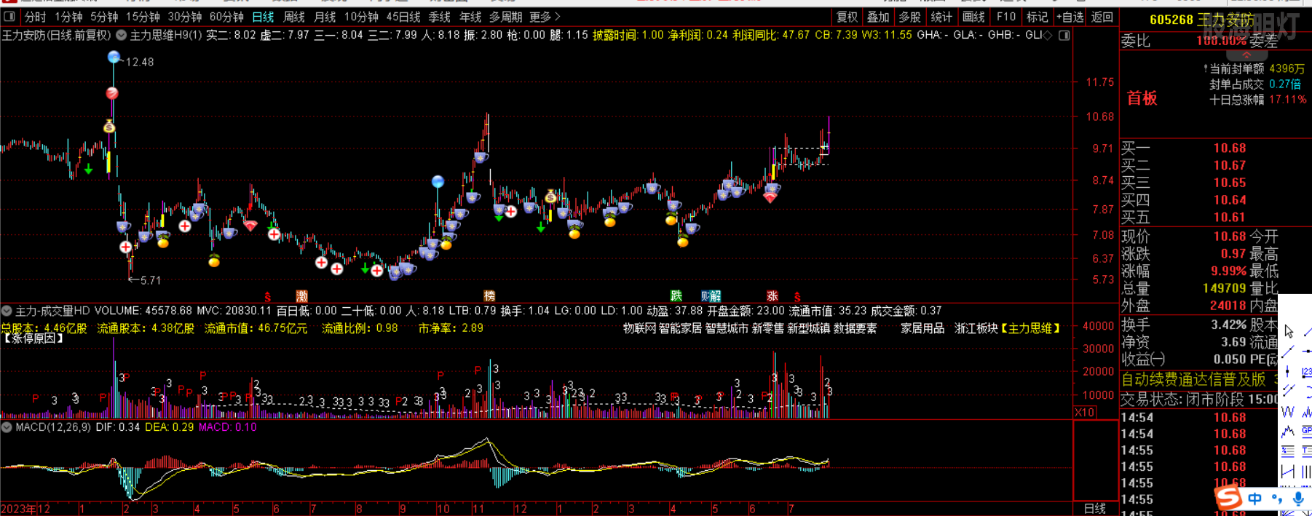Expand the 更多 period options
Viewport: 1312px width, 516px height.
(545, 17)
